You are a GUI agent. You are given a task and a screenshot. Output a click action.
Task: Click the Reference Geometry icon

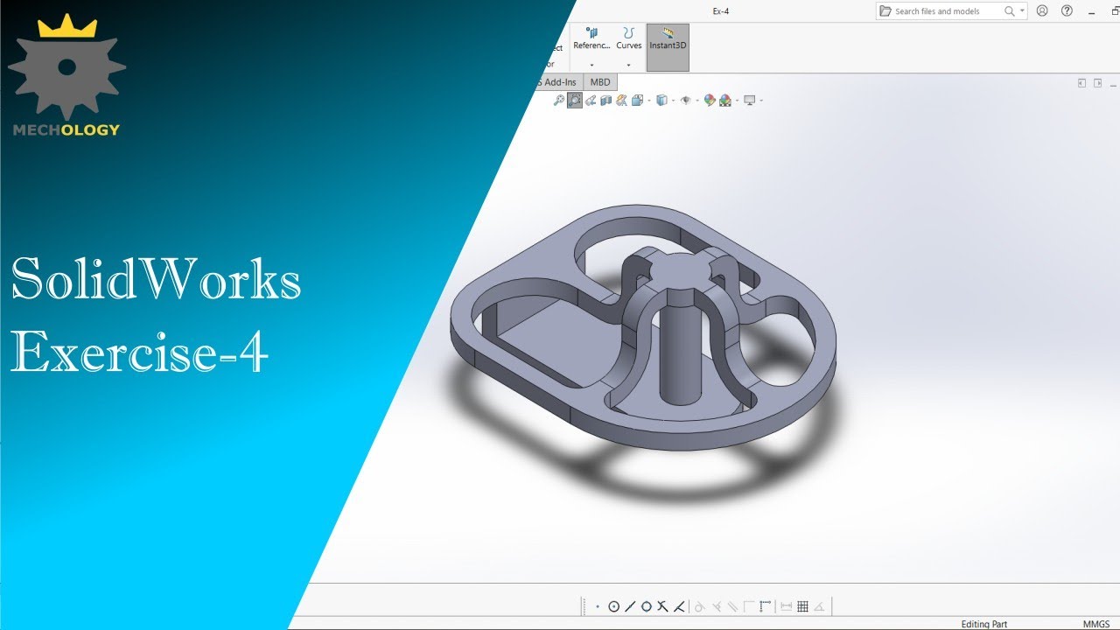tap(592, 32)
